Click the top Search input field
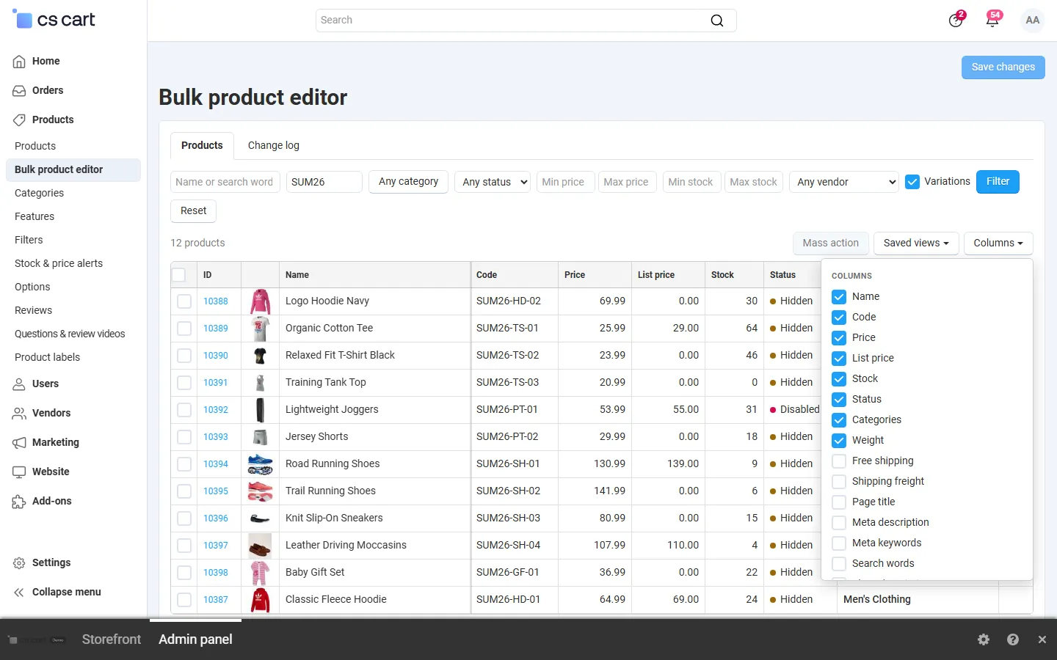 [526, 21]
